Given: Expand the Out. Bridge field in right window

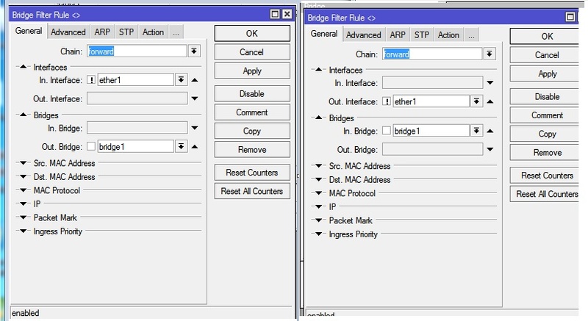Looking at the screenshot, I should 490,149.
